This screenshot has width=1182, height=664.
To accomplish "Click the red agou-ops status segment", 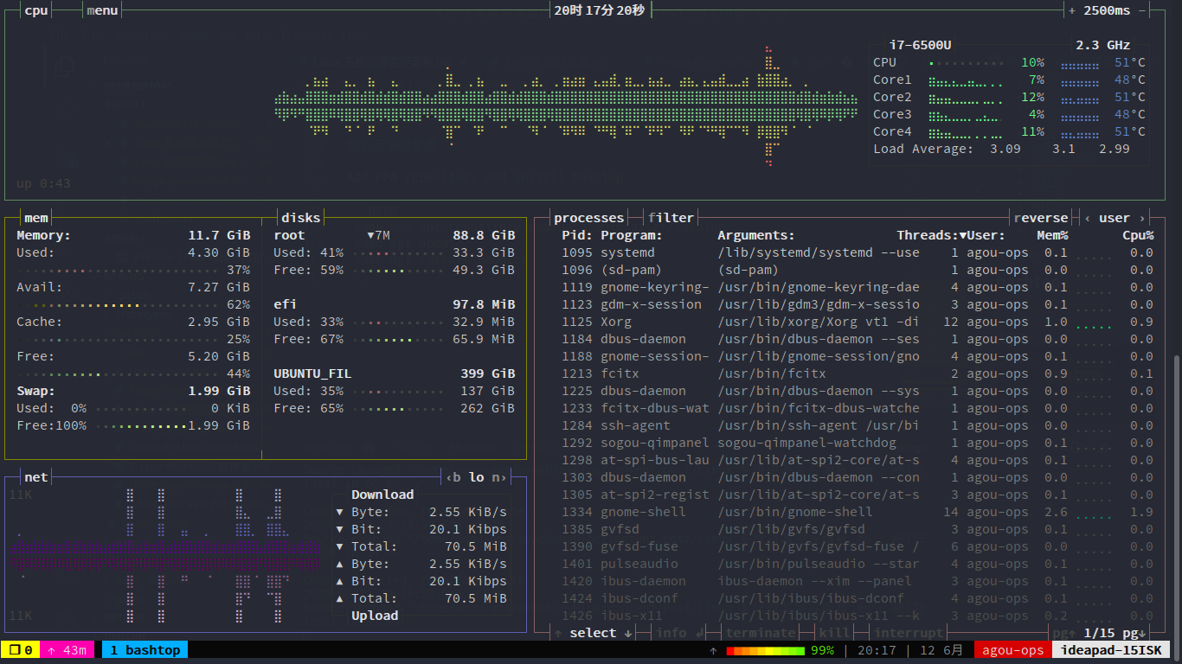I will coord(1013,650).
